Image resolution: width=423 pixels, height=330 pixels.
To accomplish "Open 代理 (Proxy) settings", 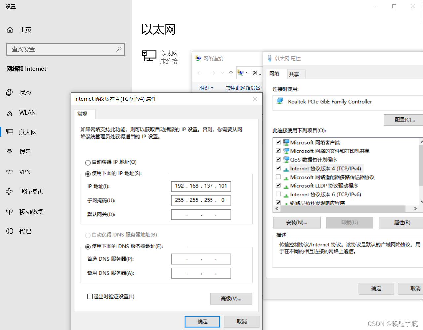I will [x=25, y=231].
